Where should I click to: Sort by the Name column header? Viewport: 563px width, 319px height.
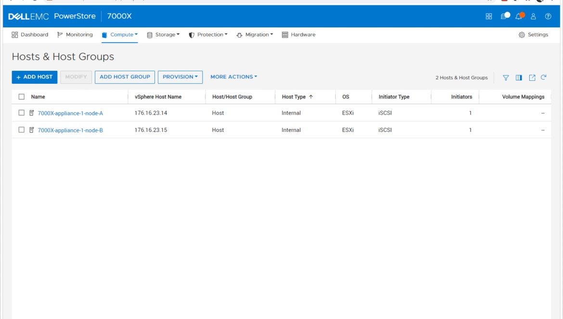point(38,97)
